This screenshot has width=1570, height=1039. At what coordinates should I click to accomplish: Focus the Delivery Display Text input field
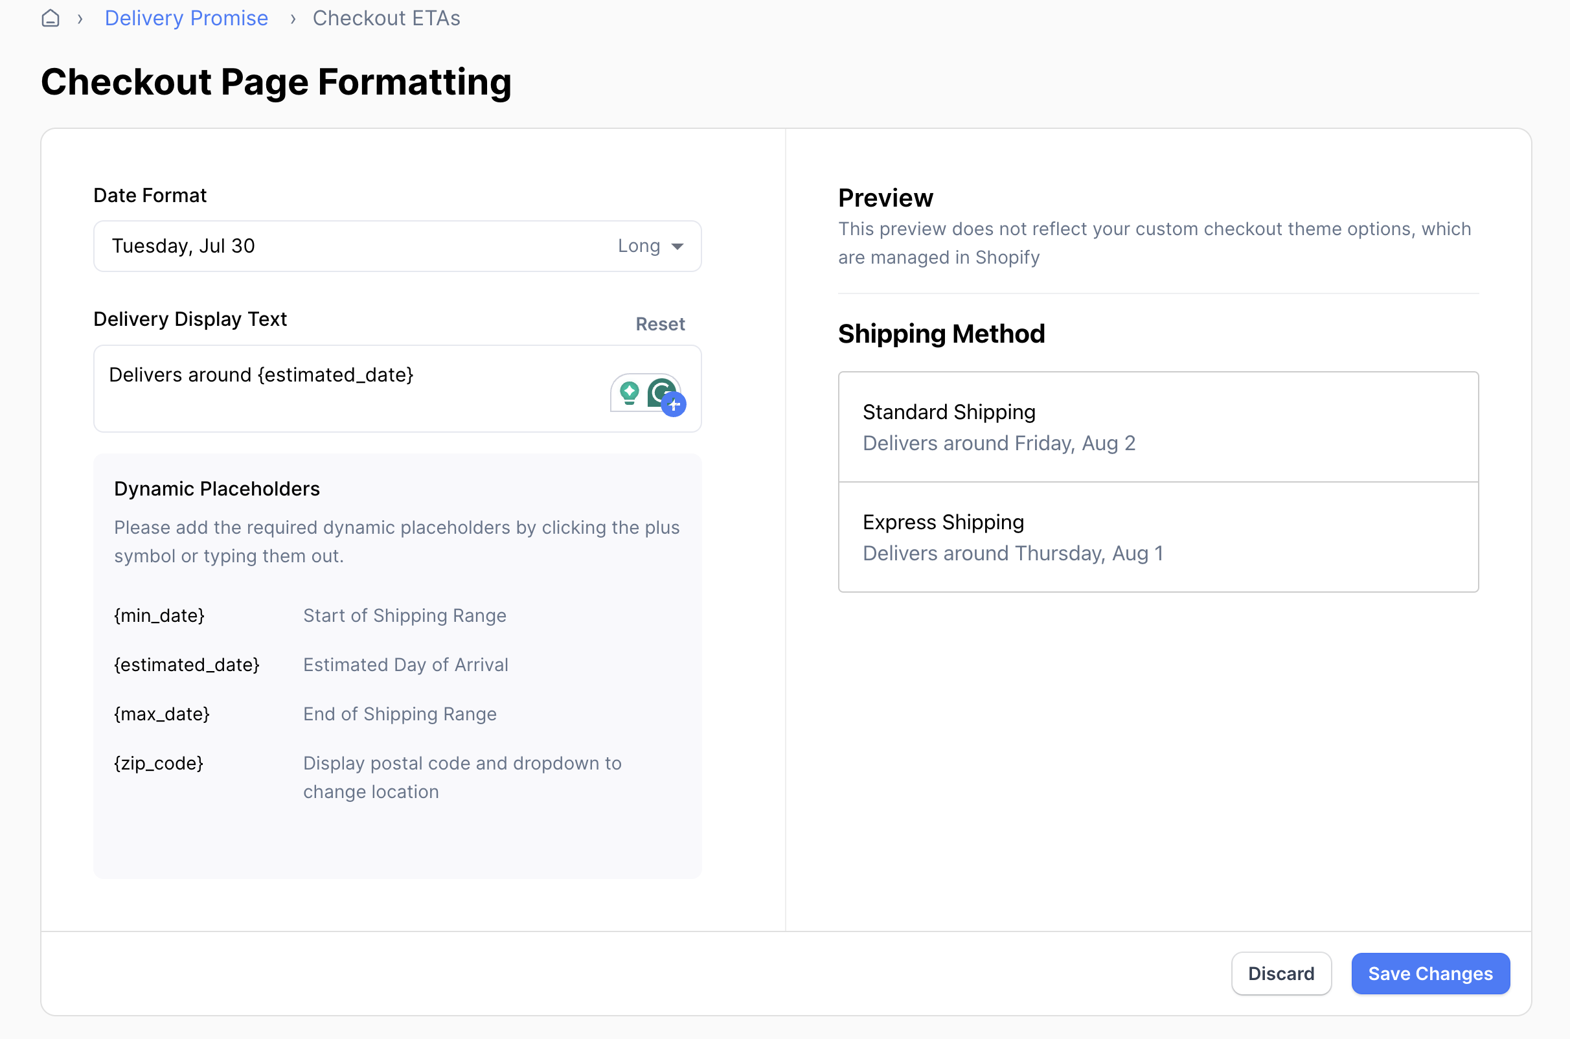coord(398,388)
